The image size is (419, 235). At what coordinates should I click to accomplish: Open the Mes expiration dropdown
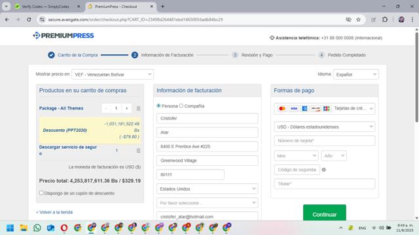296,156
